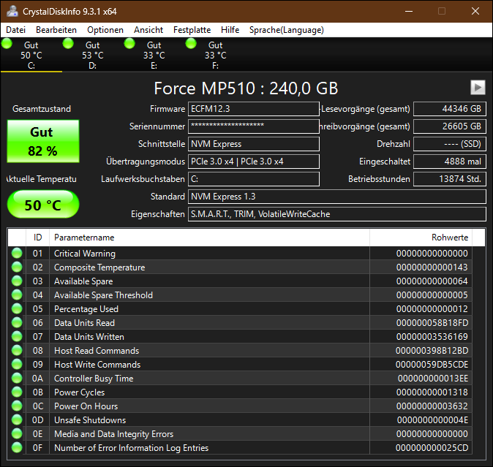Click status dot for Available Spare row
The height and width of the screenshot is (467, 493).
coord(17,281)
